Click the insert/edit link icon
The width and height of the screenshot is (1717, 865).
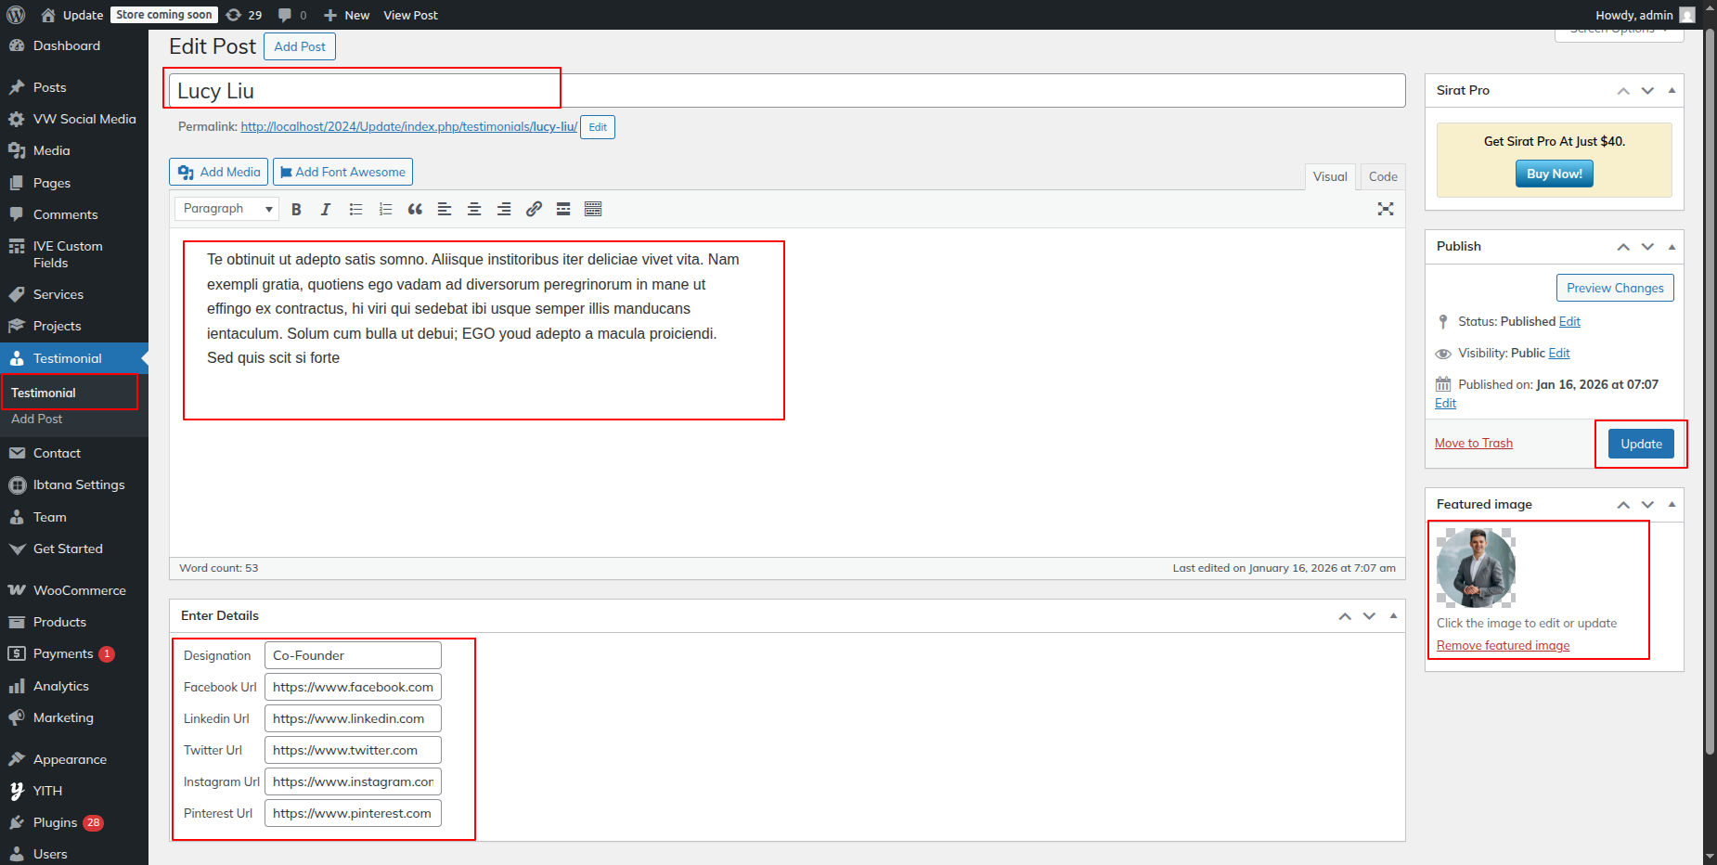534,210
